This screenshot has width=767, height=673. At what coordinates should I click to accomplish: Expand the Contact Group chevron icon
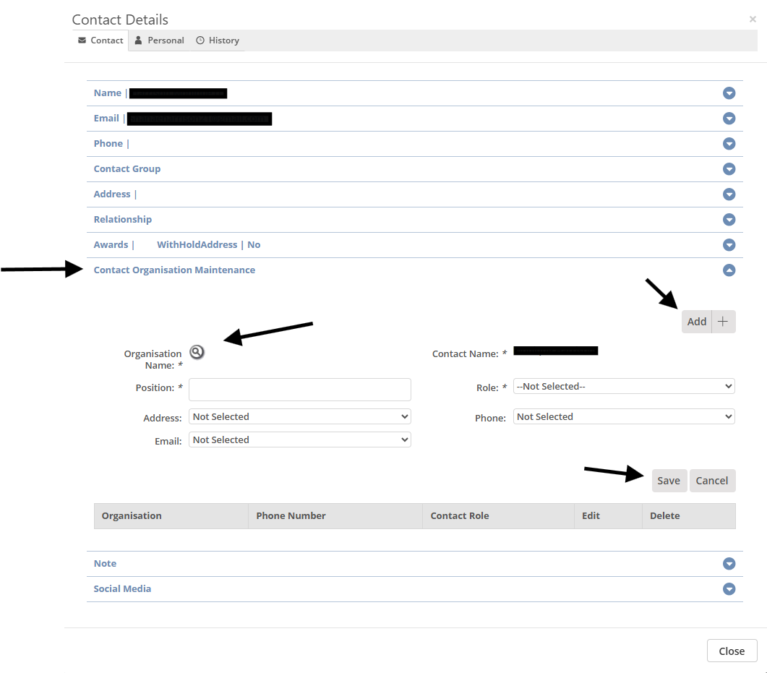[x=729, y=169]
